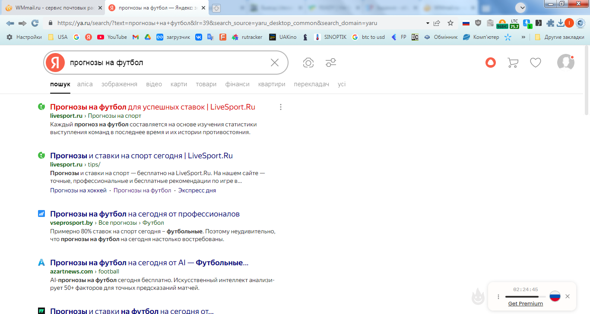The image size is (590, 314).
Task: Open the LTC price extension
Action: [514, 24]
